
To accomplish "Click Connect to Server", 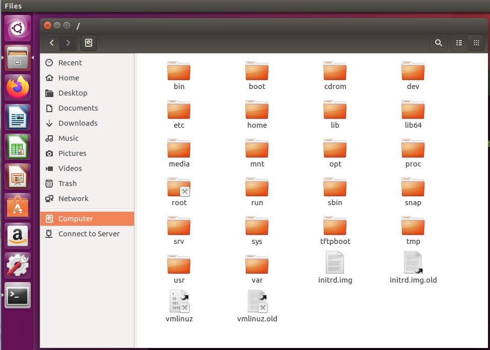I will point(87,234).
